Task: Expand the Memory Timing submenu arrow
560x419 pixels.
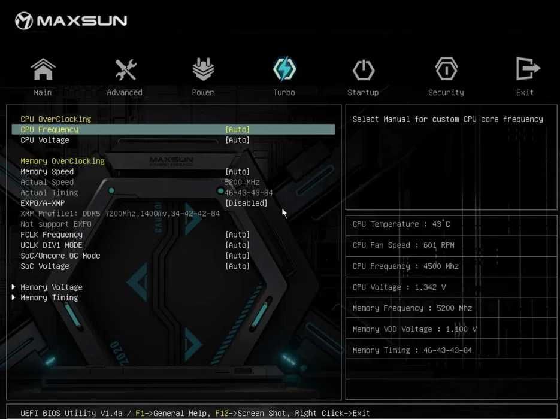Action: coord(14,297)
